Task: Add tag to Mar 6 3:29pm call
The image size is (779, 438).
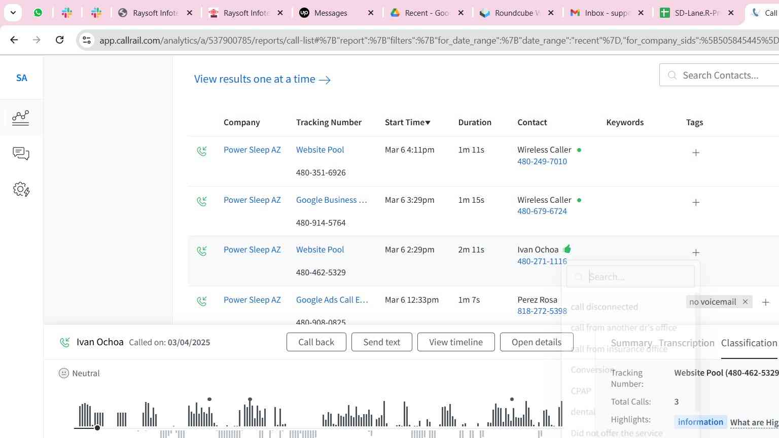Action: click(696, 202)
